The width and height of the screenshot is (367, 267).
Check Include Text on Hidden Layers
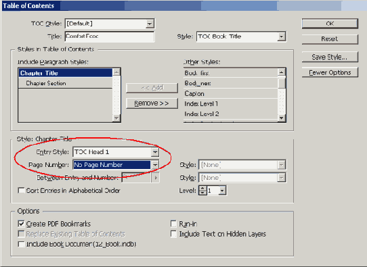click(x=173, y=234)
